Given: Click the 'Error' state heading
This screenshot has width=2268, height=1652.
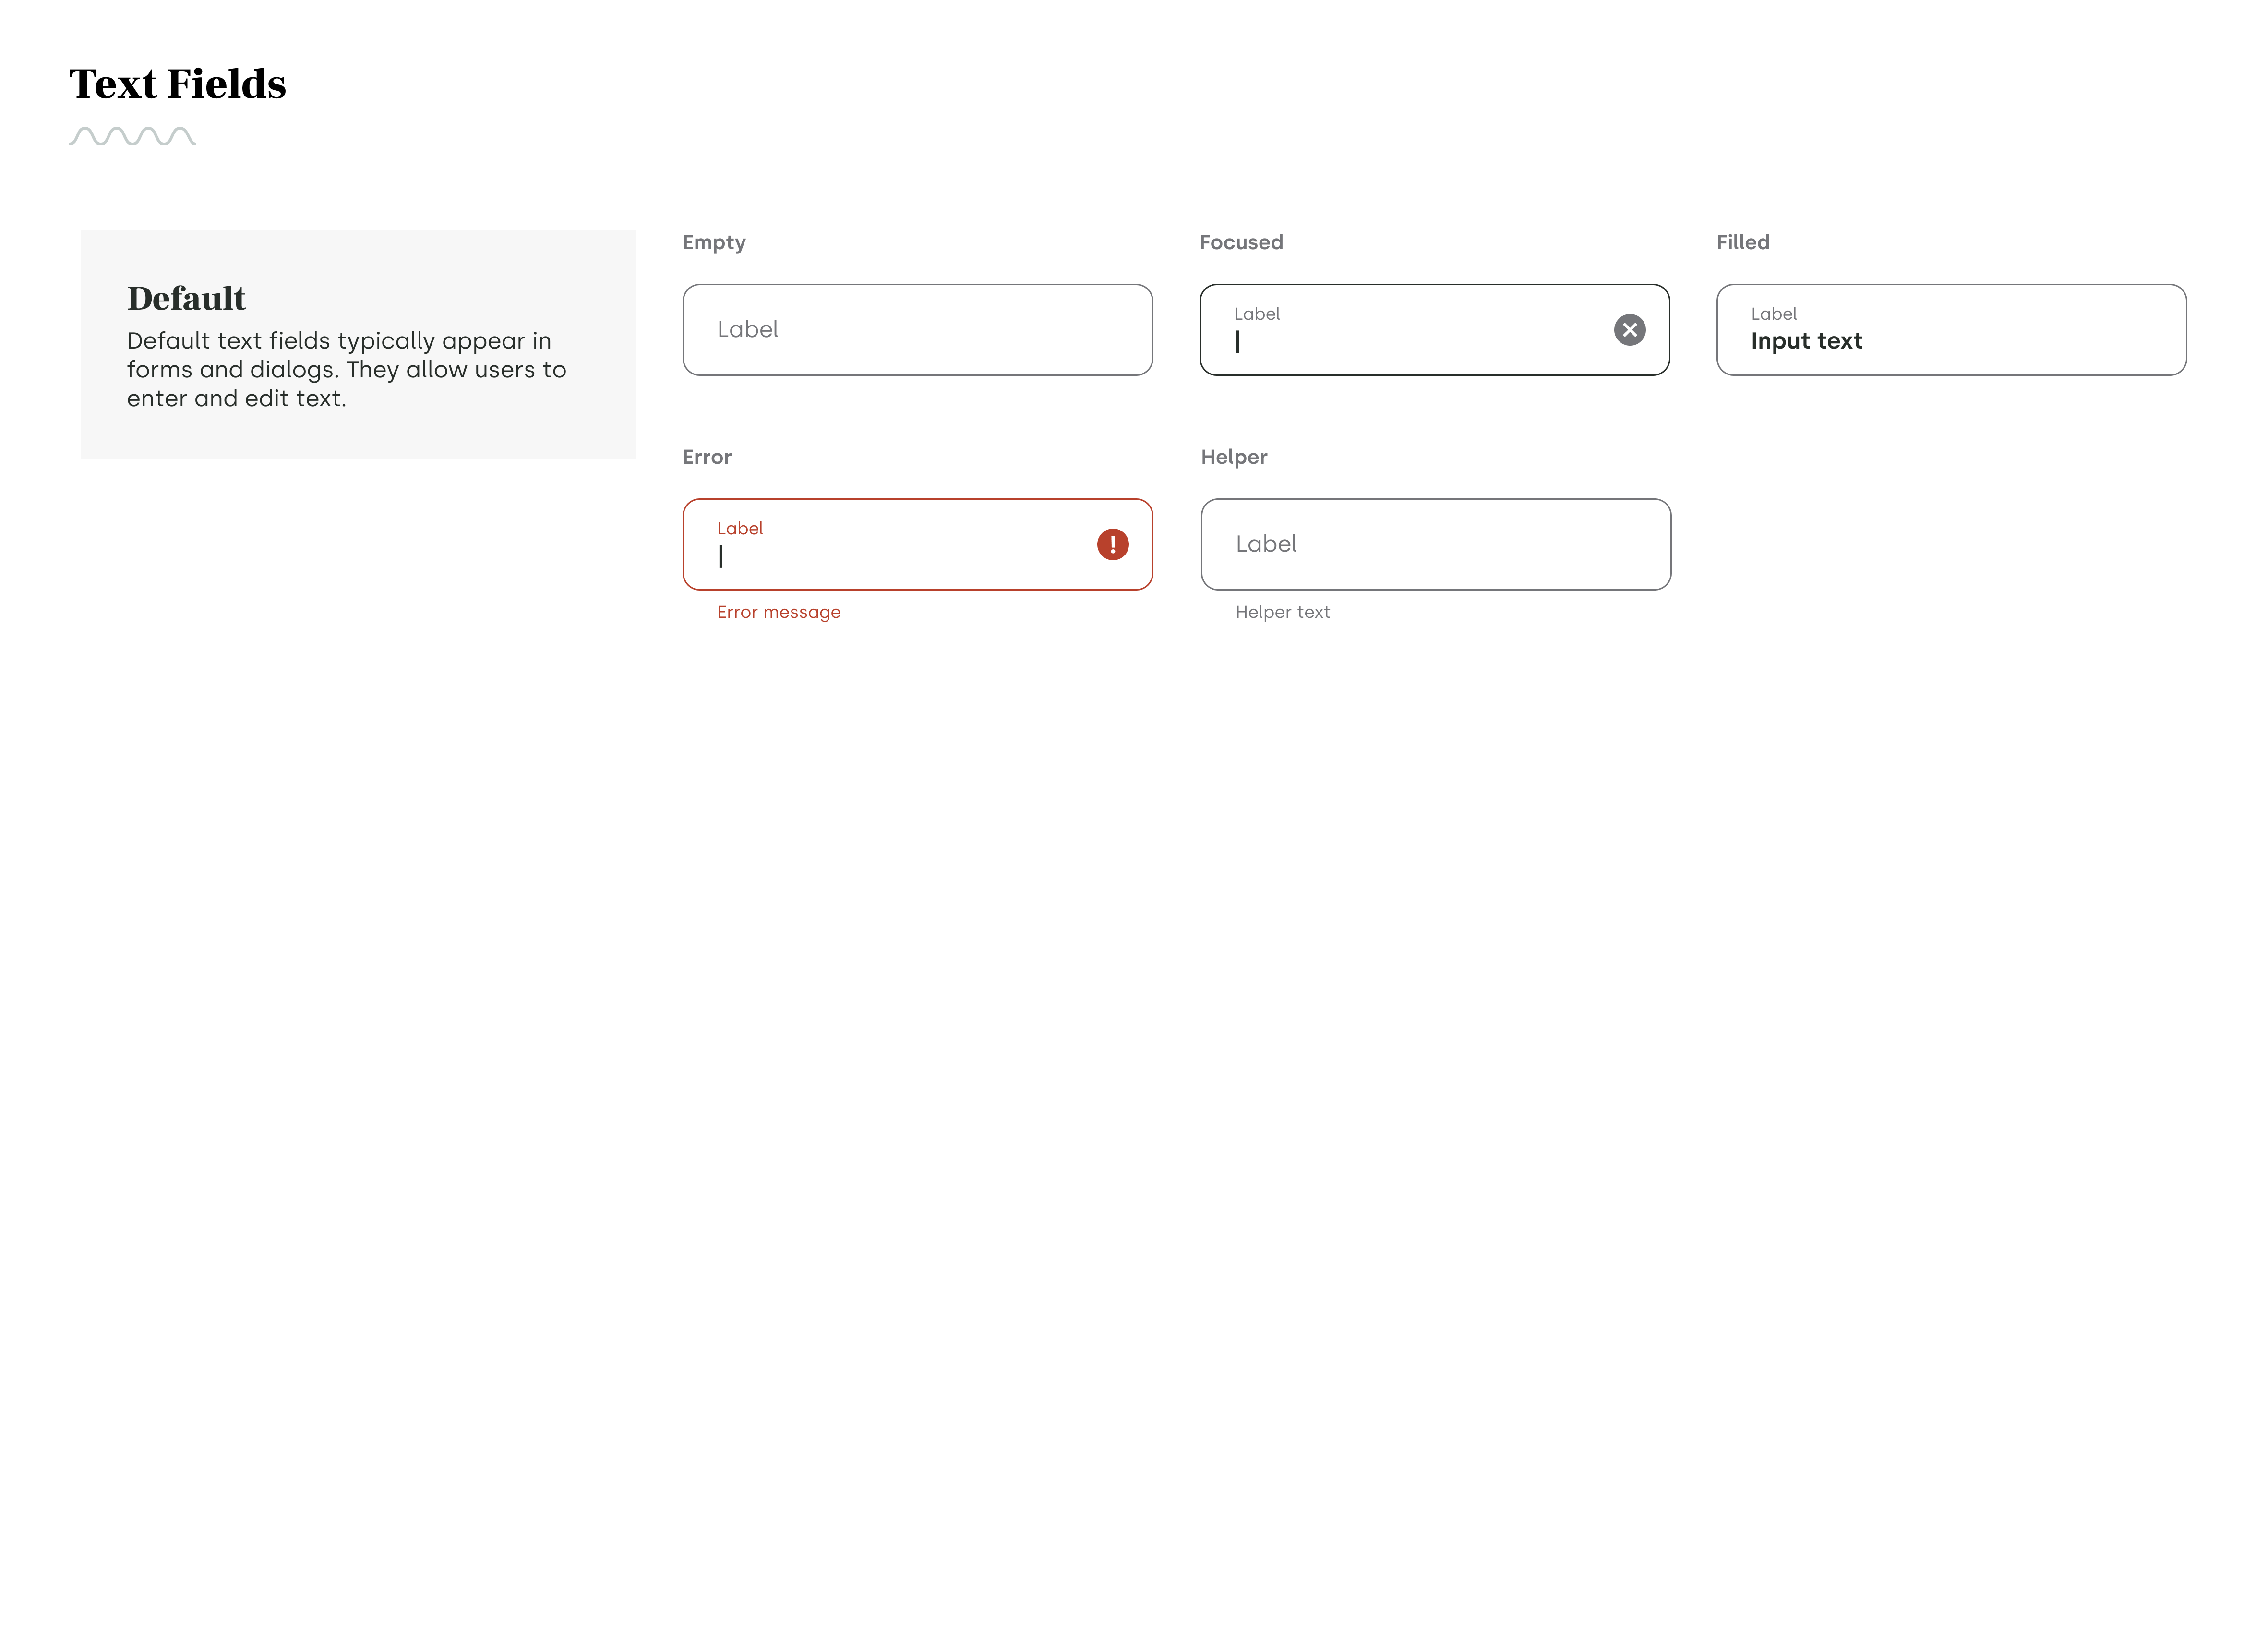Looking at the screenshot, I should (x=706, y=457).
